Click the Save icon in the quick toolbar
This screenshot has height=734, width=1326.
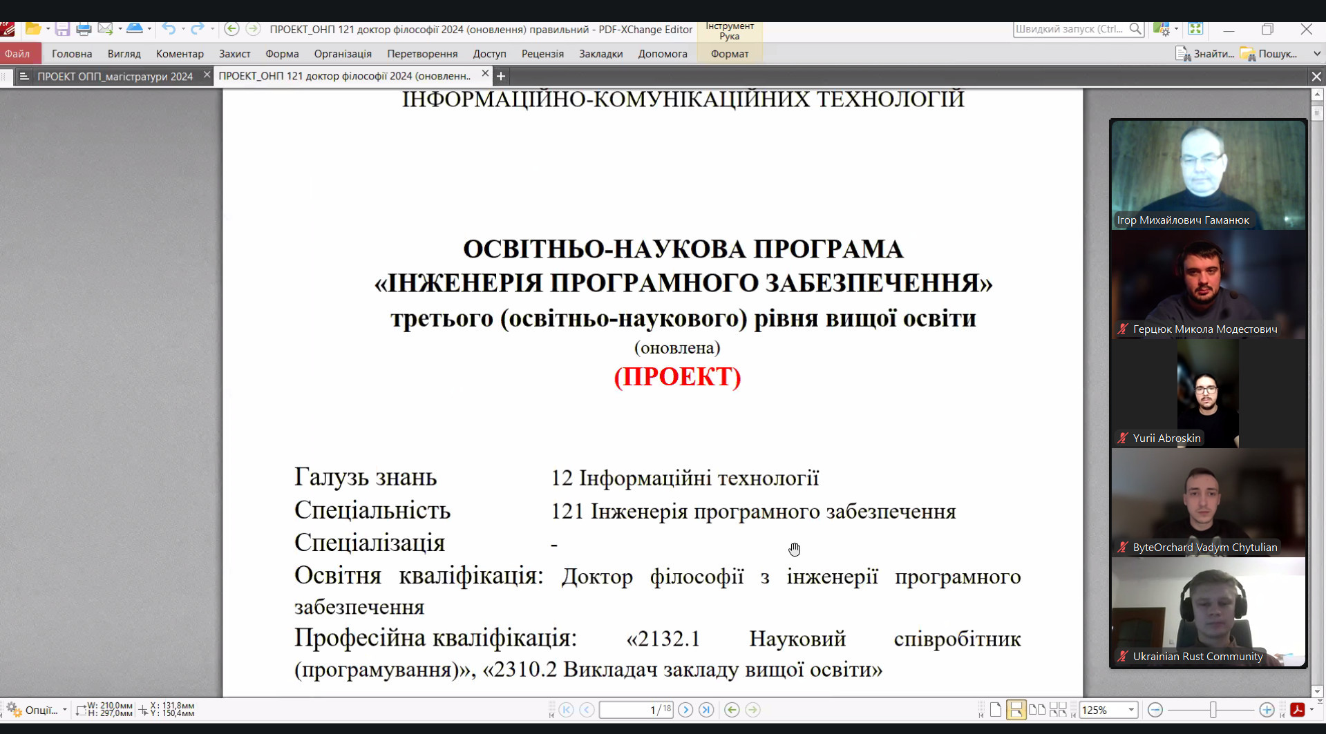62,29
